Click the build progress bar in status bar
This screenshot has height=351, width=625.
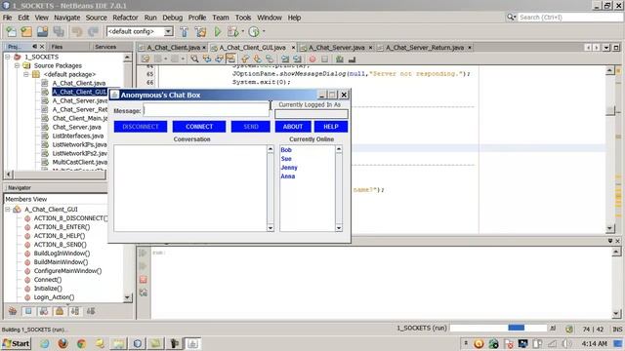tap(499, 328)
